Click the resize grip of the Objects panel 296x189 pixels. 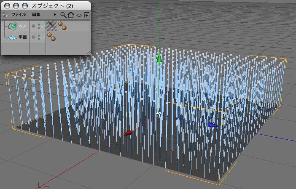(x=89, y=53)
